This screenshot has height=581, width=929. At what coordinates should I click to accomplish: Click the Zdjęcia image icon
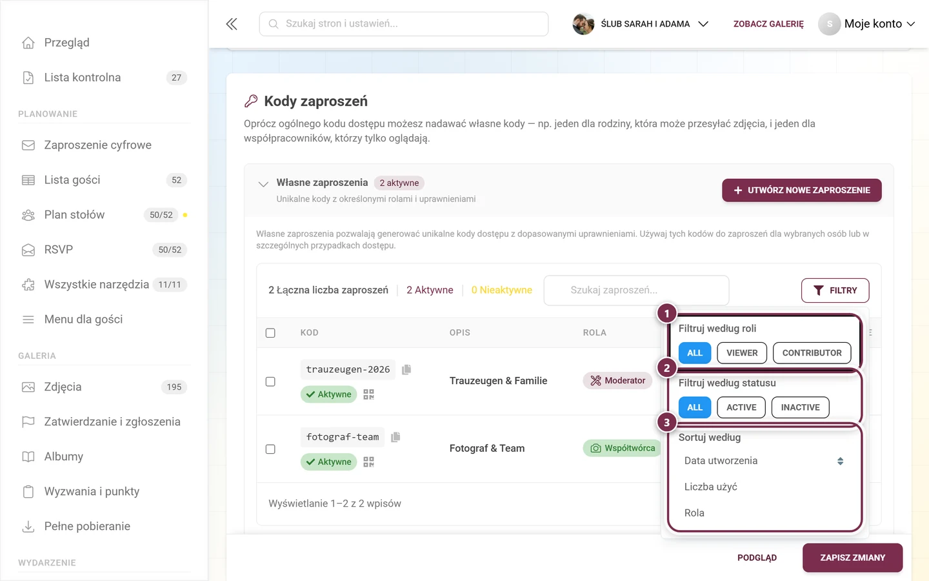[28, 387]
